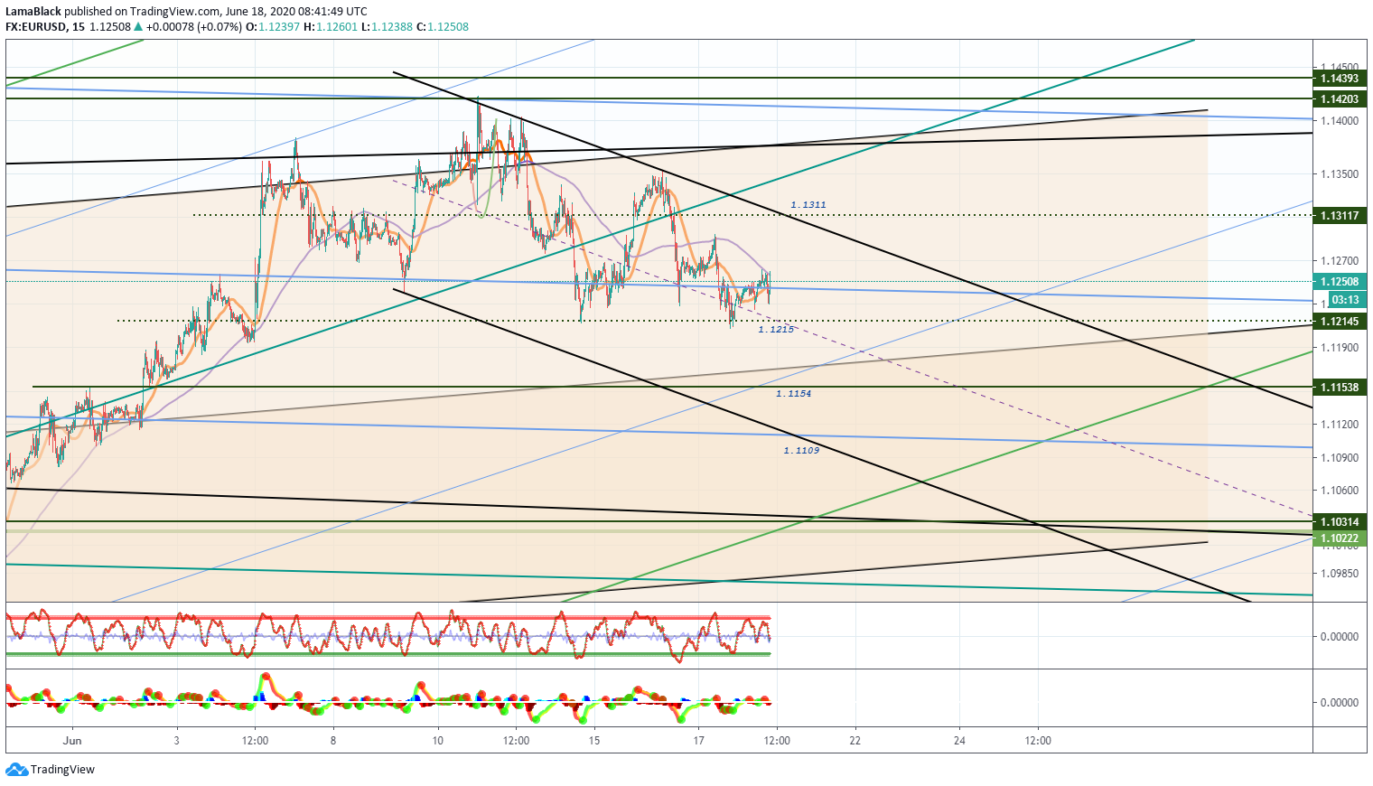Select the open value O:1.12397
This screenshot has width=1373, height=786.
coord(273,27)
